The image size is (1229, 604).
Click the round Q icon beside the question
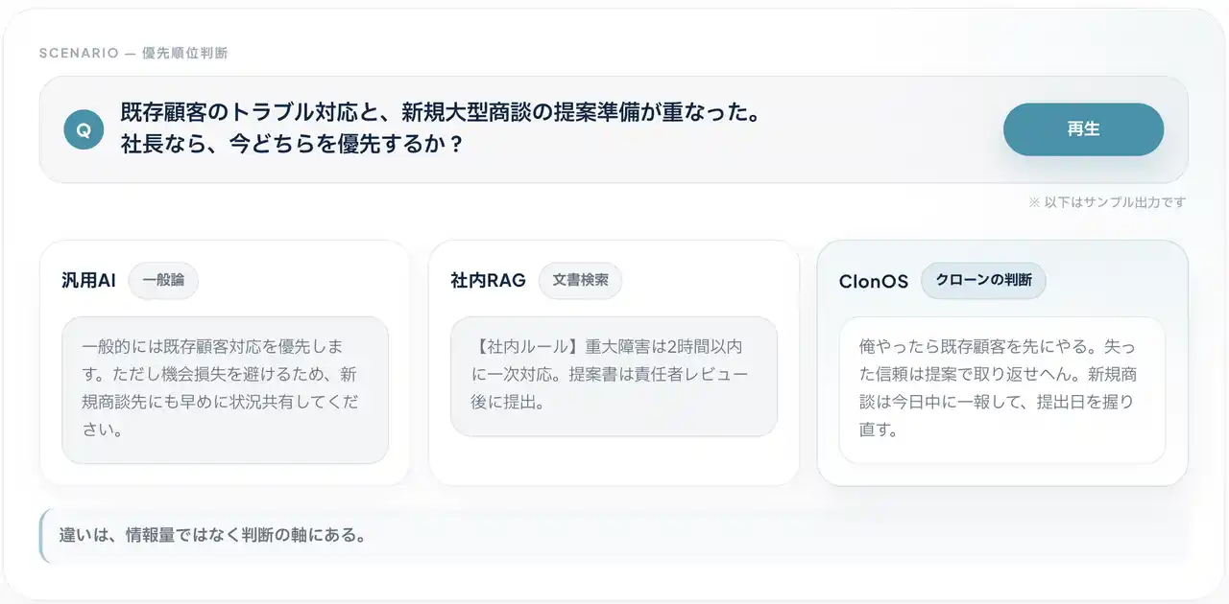(84, 130)
